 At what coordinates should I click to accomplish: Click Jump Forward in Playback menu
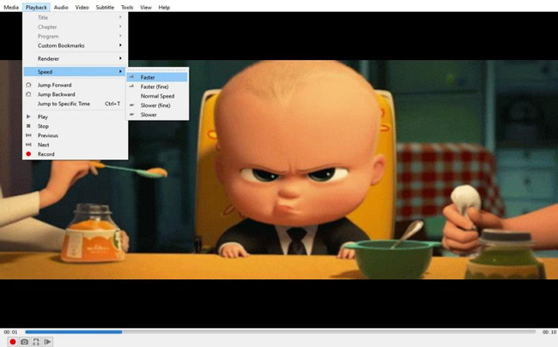pyautogui.click(x=75, y=85)
